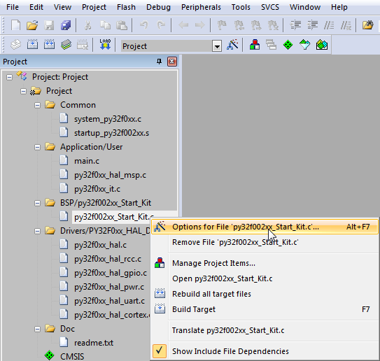Click the LOAD download to flash icon
The height and width of the screenshot is (361, 380).
click(x=105, y=45)
